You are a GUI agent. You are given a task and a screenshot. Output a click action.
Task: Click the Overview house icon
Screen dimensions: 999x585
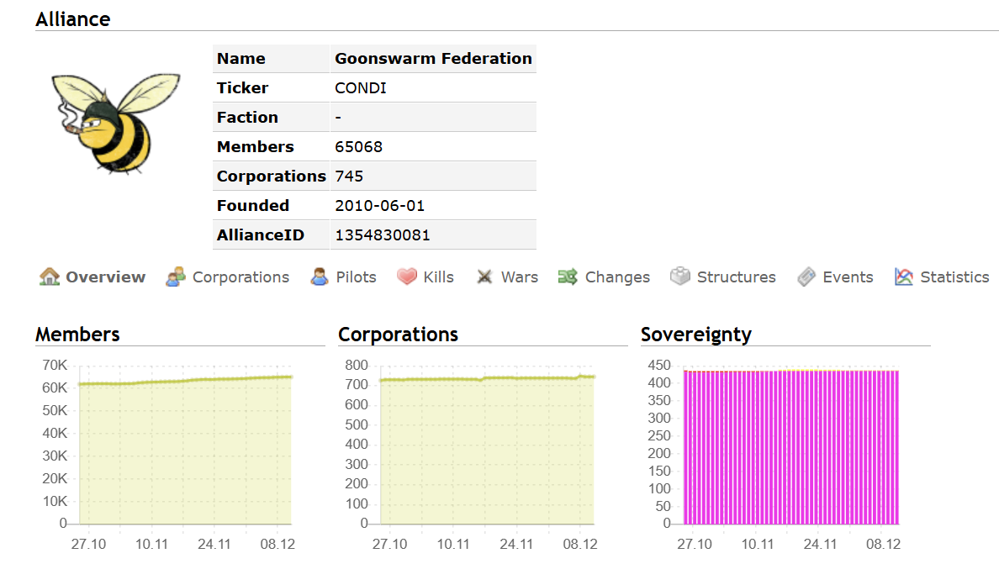(50, 277)
